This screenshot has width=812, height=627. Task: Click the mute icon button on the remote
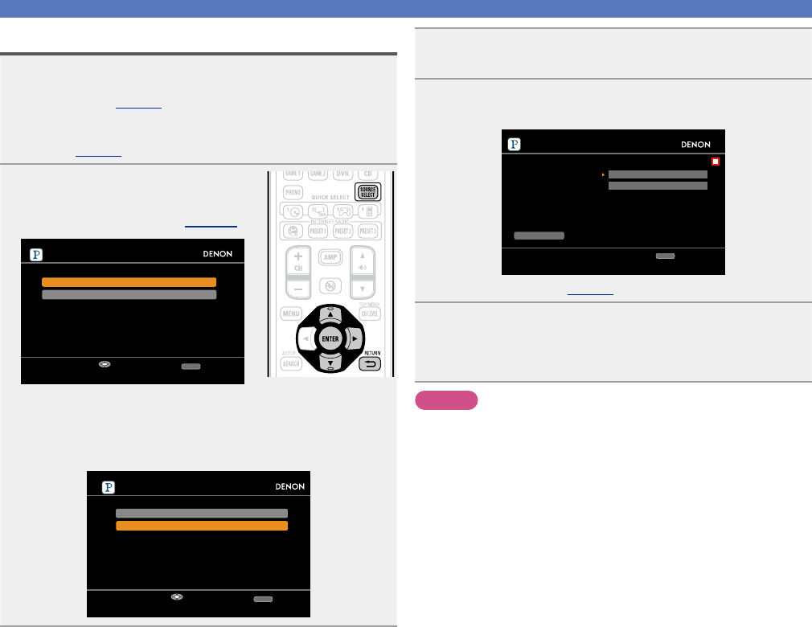click(330, 286)
